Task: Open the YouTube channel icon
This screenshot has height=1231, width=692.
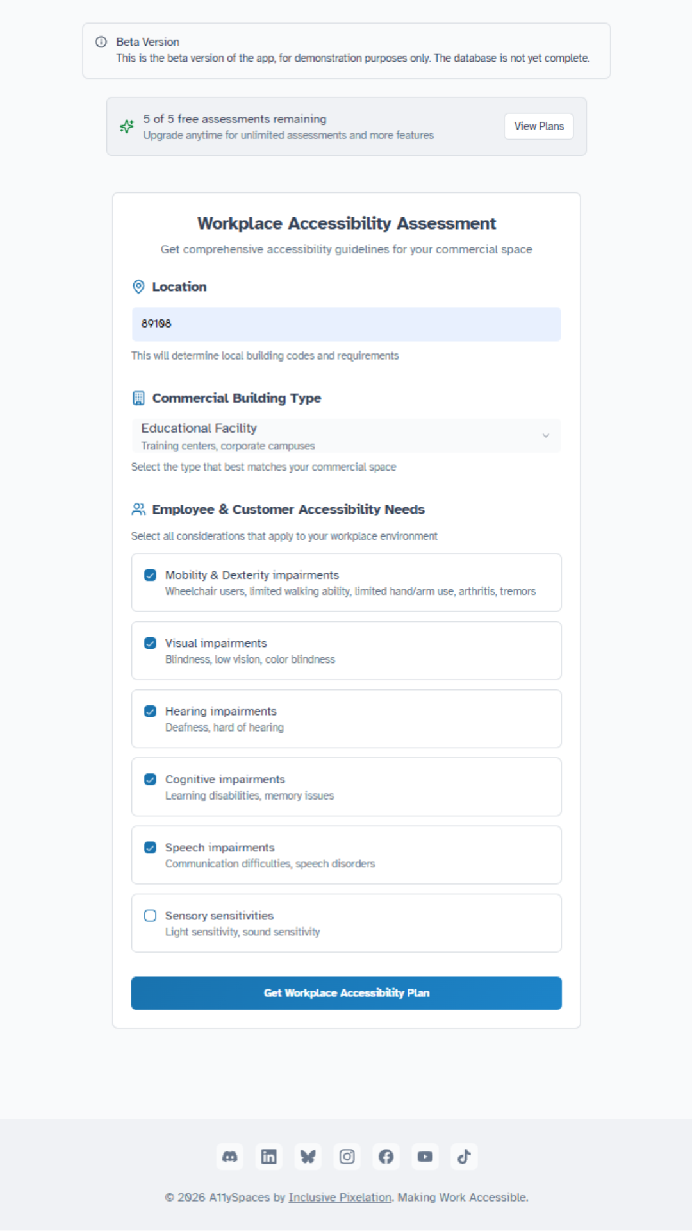Action: point(425,1157)
